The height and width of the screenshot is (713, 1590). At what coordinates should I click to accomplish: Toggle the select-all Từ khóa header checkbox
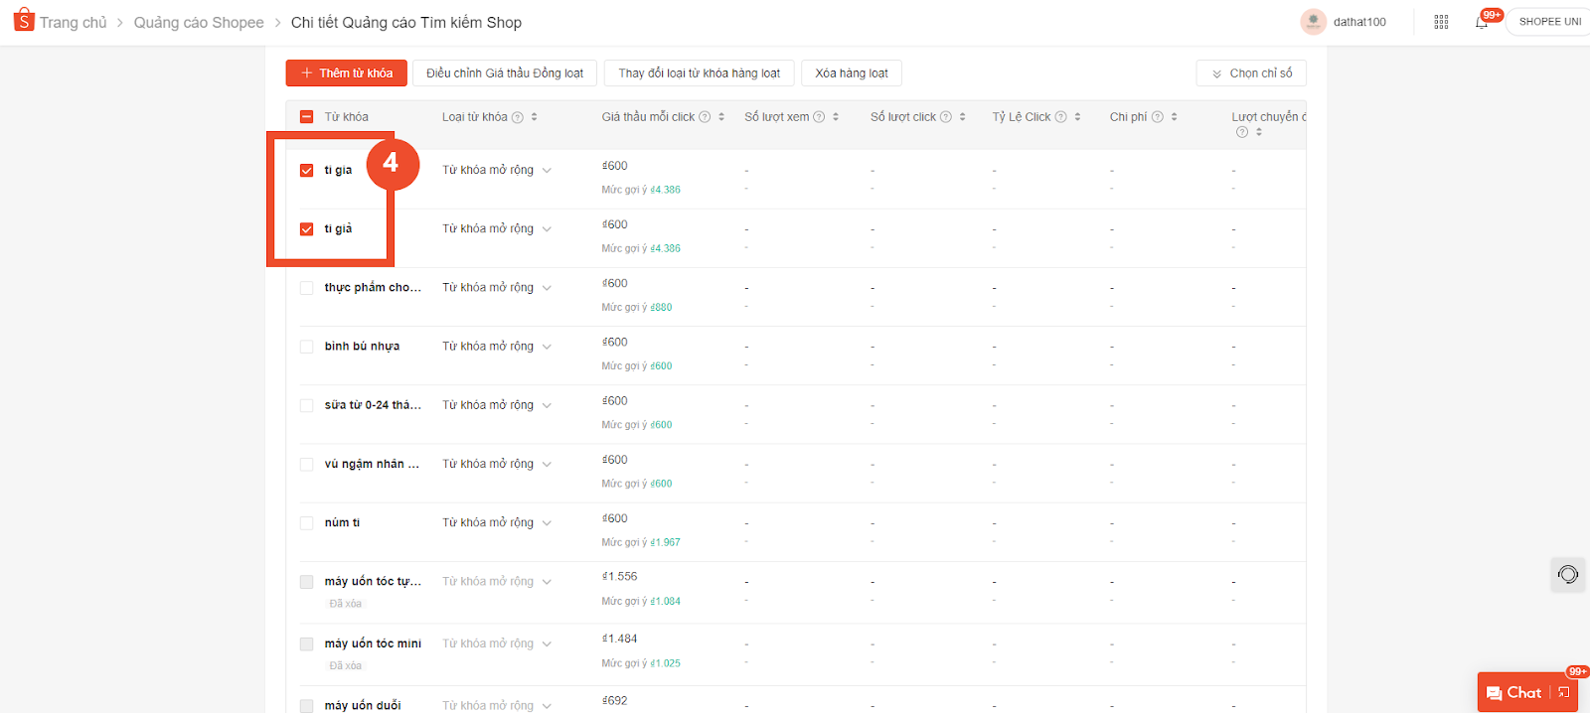pyautogui.click(x=306, y=117)
